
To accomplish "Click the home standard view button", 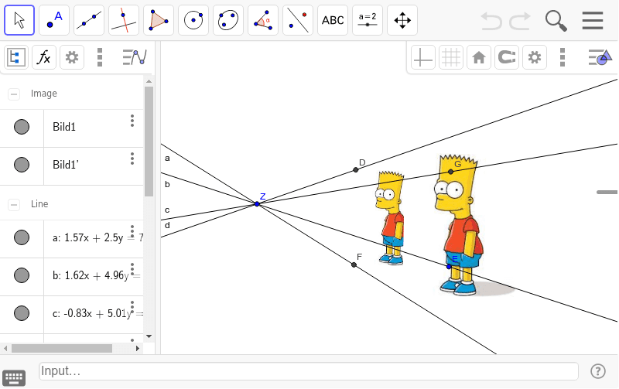I will click(479, 57).
